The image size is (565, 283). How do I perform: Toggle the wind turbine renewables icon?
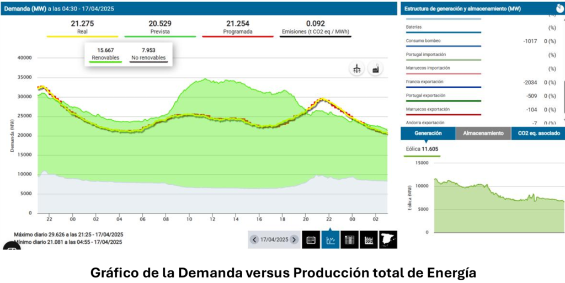[357, 68]
